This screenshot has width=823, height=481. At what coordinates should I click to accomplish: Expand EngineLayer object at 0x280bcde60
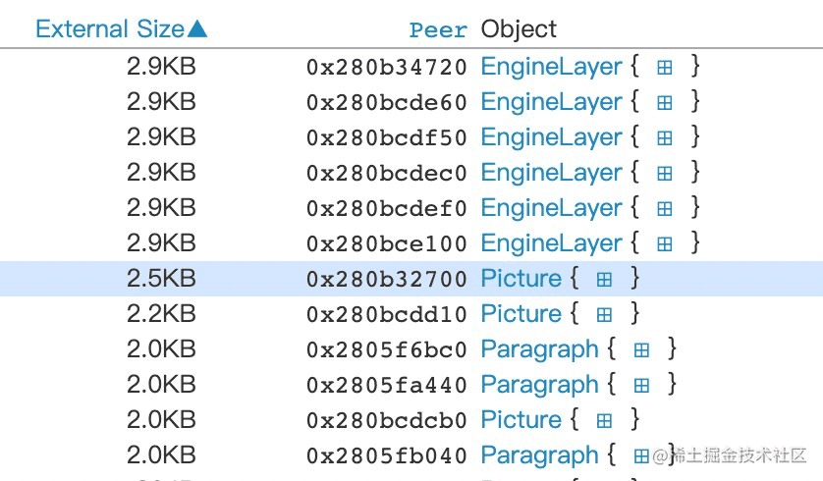point(665,103)
